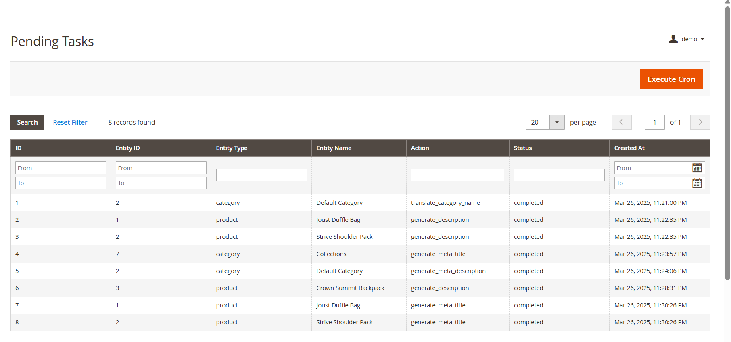This screenshot has height=342, width=731.
Task: Sort by Action column header
Action: click(458, 148)
